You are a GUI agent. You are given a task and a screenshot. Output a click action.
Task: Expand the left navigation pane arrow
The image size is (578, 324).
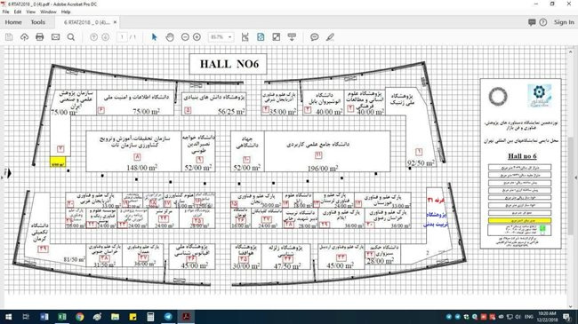(x=9, y=173)
